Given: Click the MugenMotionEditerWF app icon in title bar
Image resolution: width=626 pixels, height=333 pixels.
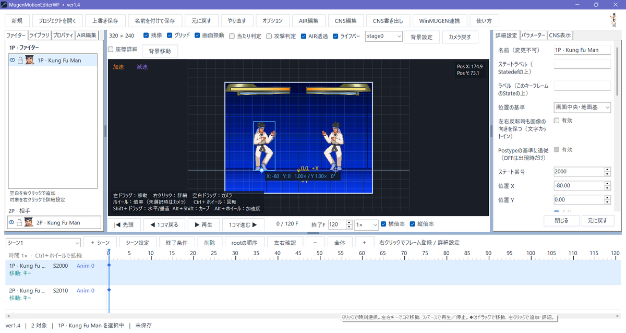Looking at the screenshot, I should point(5,4).
